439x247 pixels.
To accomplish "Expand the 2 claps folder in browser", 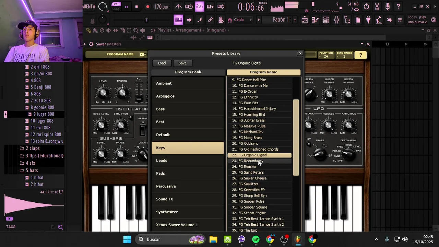I will click(x=33, y=148).
